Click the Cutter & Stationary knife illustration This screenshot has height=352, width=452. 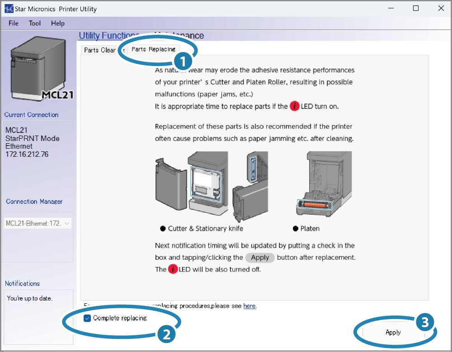[212, 186]
